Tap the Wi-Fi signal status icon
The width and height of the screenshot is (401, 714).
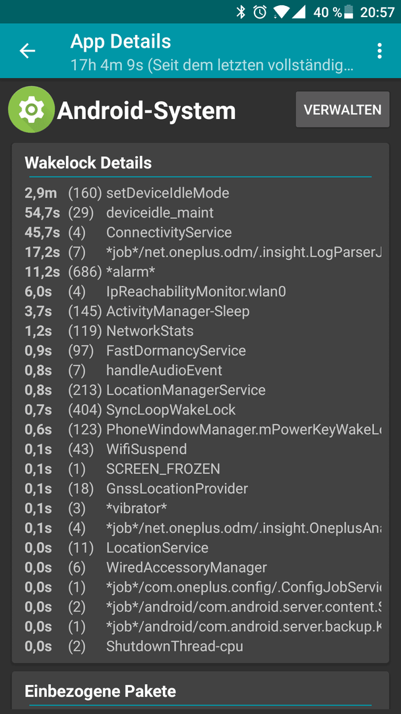(x=281, y=13)
